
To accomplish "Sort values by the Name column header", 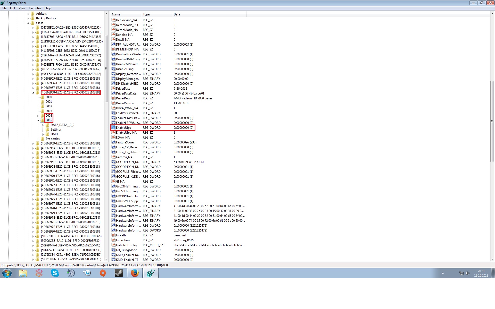I will (x=126, y=14).
